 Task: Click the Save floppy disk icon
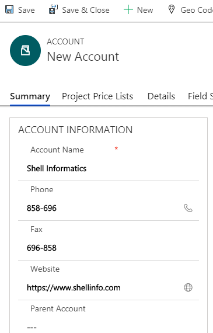9,10
